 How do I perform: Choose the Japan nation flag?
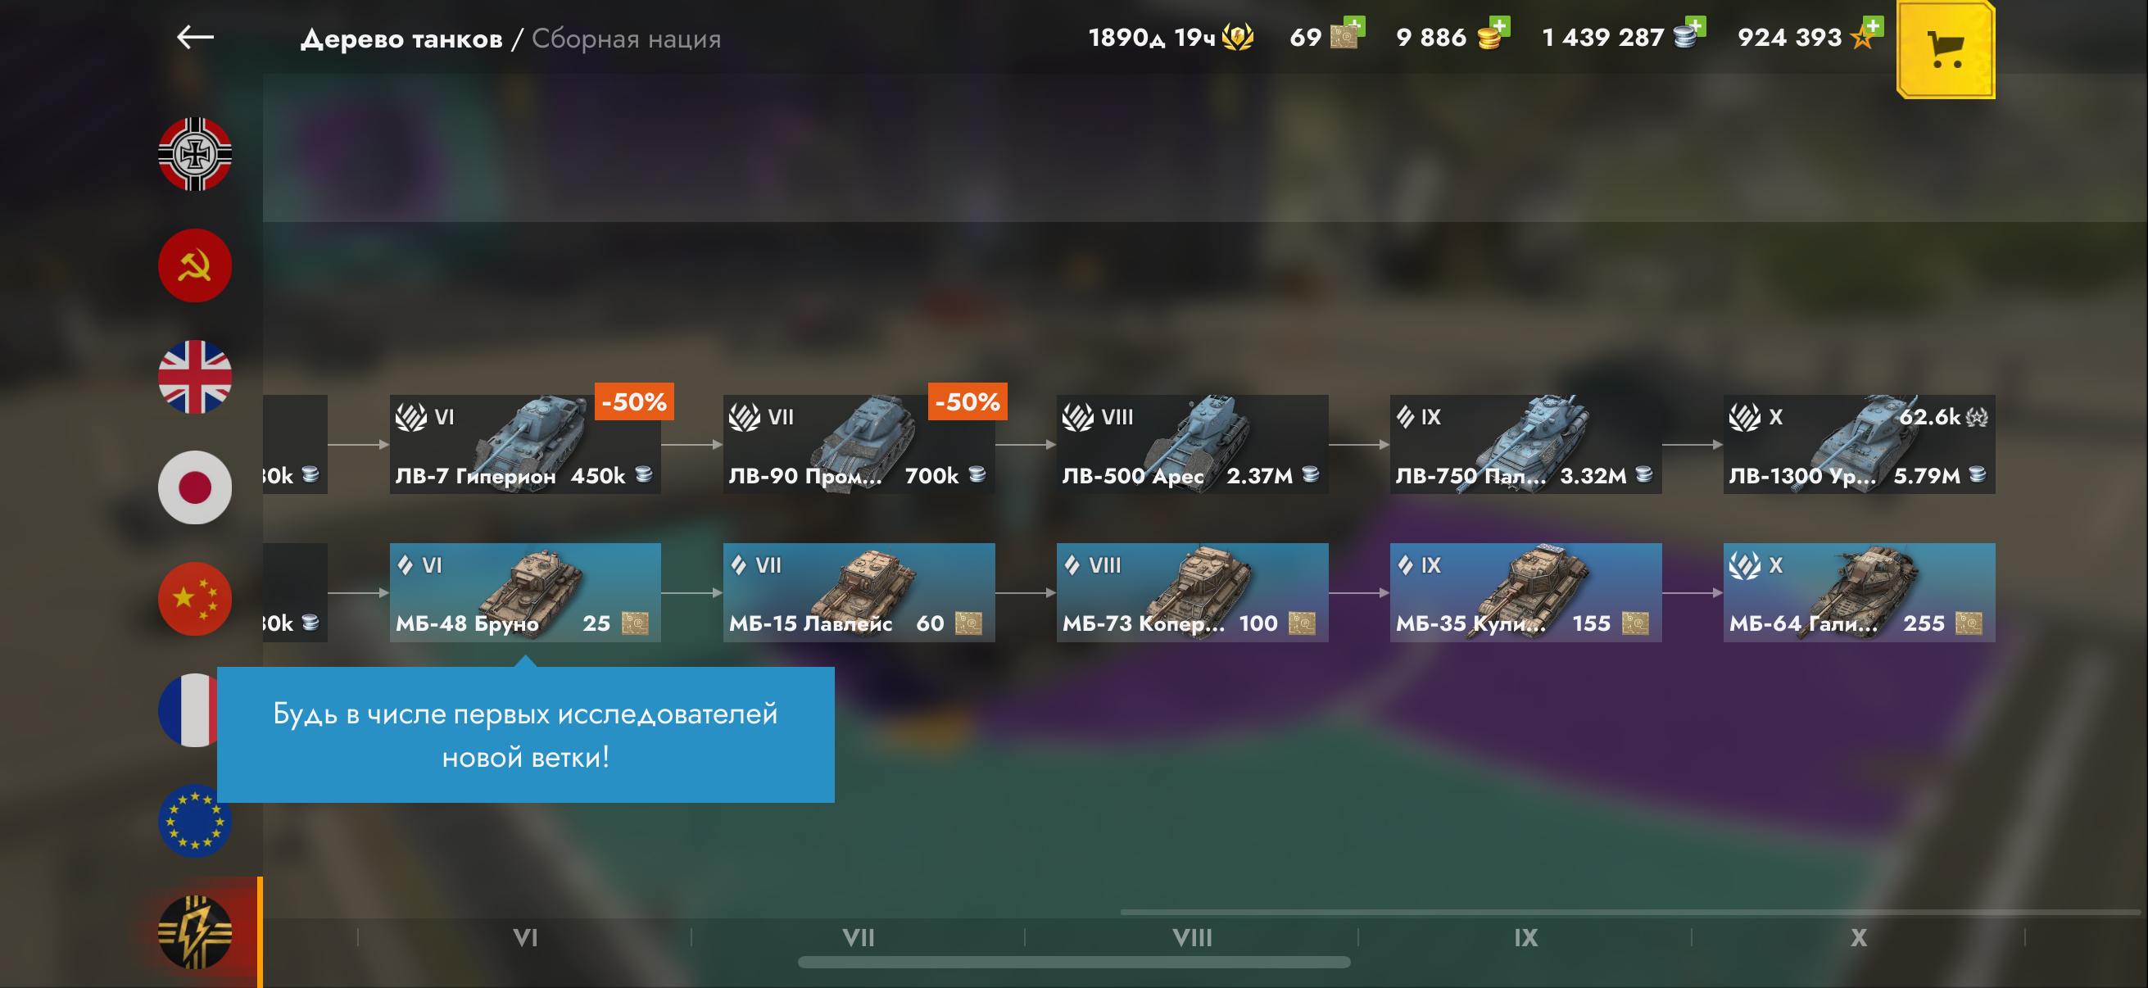point(195,487)
